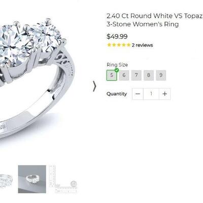Open the partially visible ring thumbnail
The height and width of the screenshot is (203, 203).
point(6,180)
